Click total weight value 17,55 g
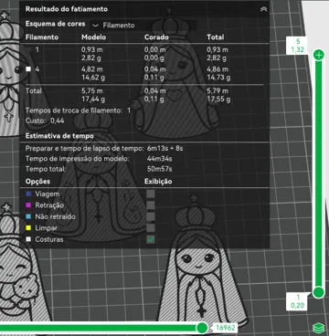Screen dimensions: 329x336 pos(218,99)
